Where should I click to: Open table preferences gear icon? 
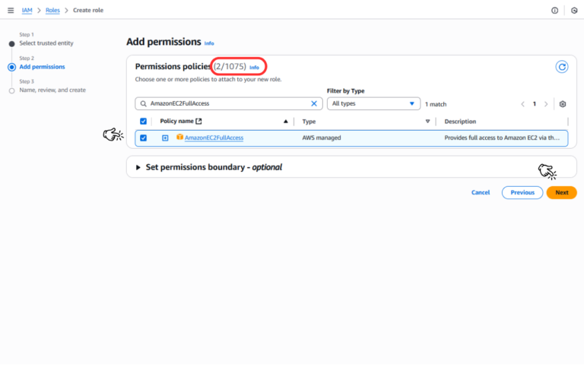(563, 104)
